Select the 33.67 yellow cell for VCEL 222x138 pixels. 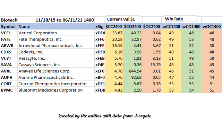(x=114, y=33)
